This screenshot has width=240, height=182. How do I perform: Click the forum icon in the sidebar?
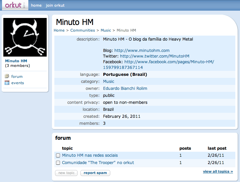[x=7, y=76]
